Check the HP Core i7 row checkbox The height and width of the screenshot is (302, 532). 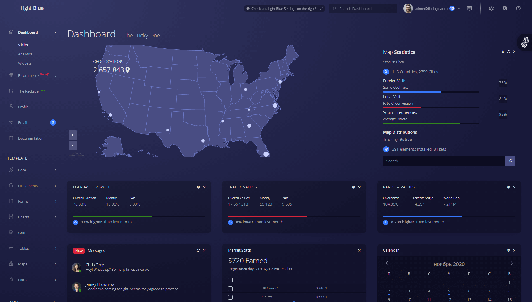click(230, 289)
